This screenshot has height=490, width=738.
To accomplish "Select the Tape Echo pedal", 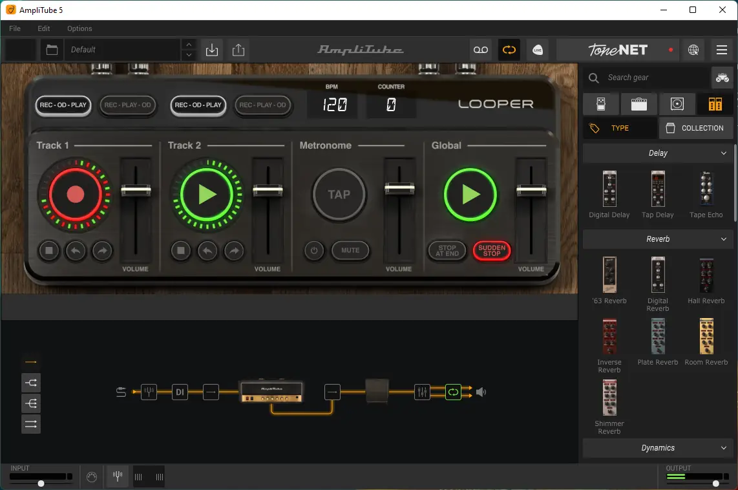I will tap(706, 194).
